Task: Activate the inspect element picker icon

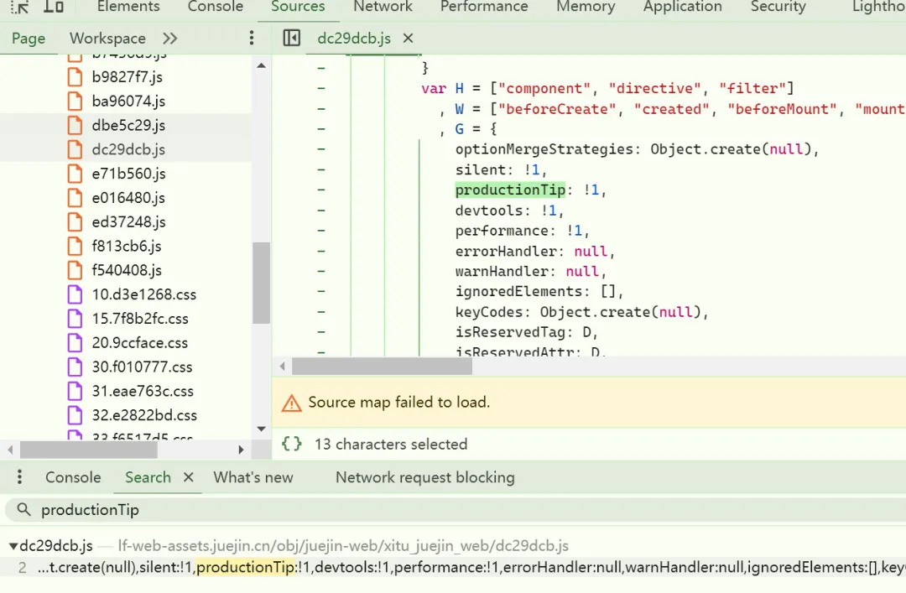Action: point(19,7)
